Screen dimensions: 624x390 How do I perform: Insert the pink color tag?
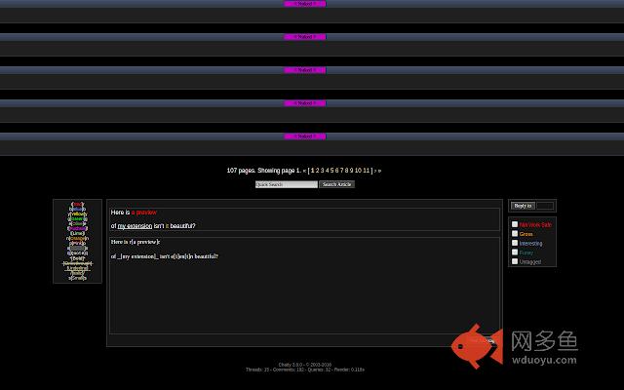78,243
